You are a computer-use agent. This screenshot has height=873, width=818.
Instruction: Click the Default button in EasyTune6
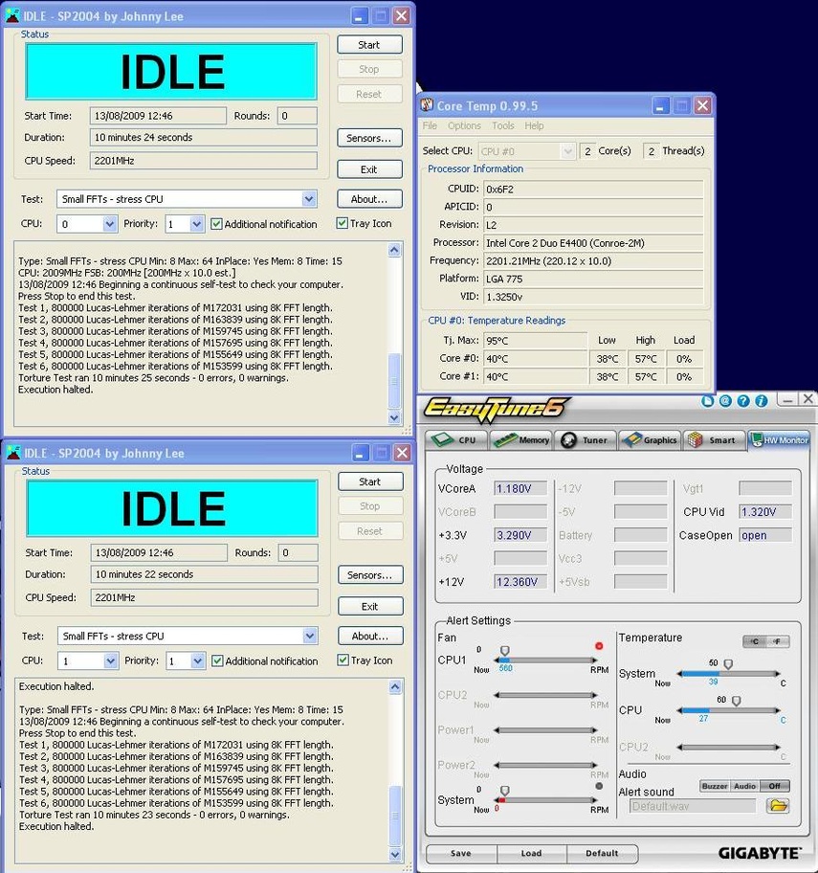pyautogui.click(x=602, y=853)
